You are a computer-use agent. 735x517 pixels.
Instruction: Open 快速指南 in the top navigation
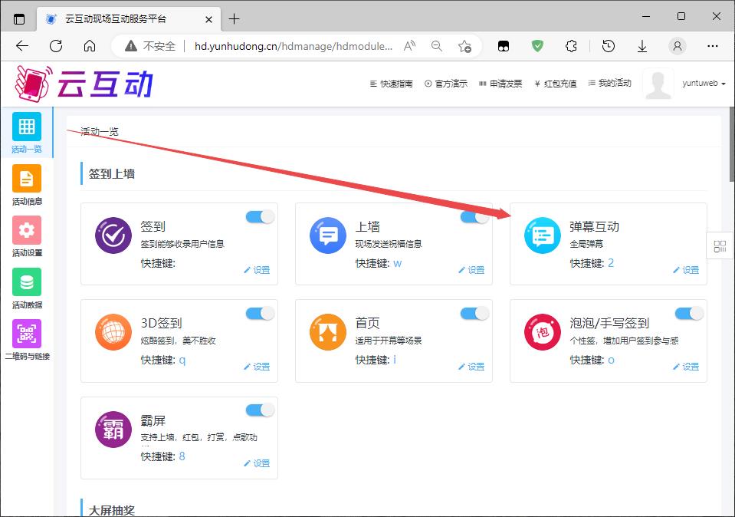click(x=392, y=84)
